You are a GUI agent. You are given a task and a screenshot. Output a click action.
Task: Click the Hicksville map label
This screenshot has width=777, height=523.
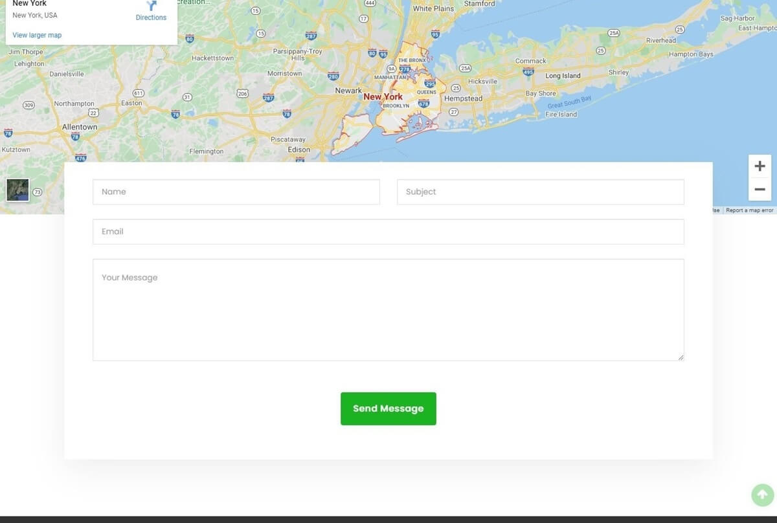click(x=482, y=82)
